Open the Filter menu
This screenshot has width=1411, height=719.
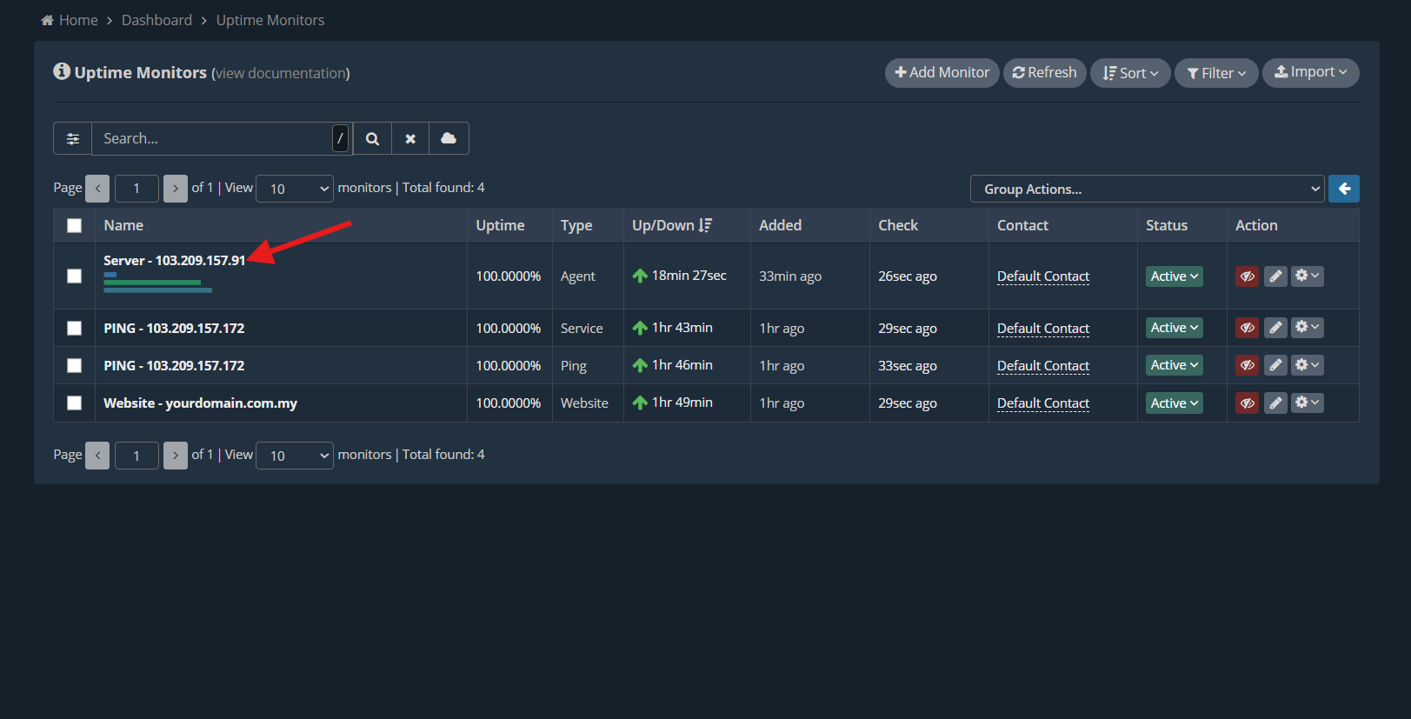point(1216,73)
